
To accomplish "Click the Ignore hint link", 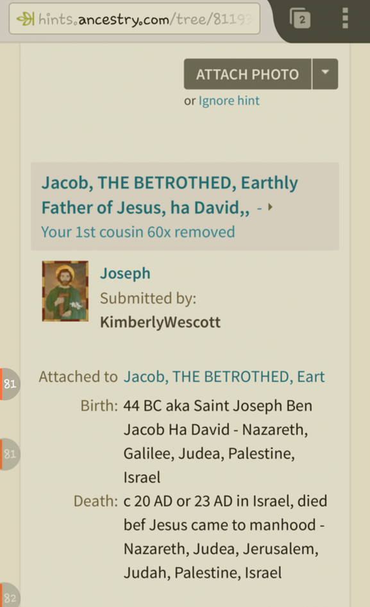I will [x=229, y=101].
